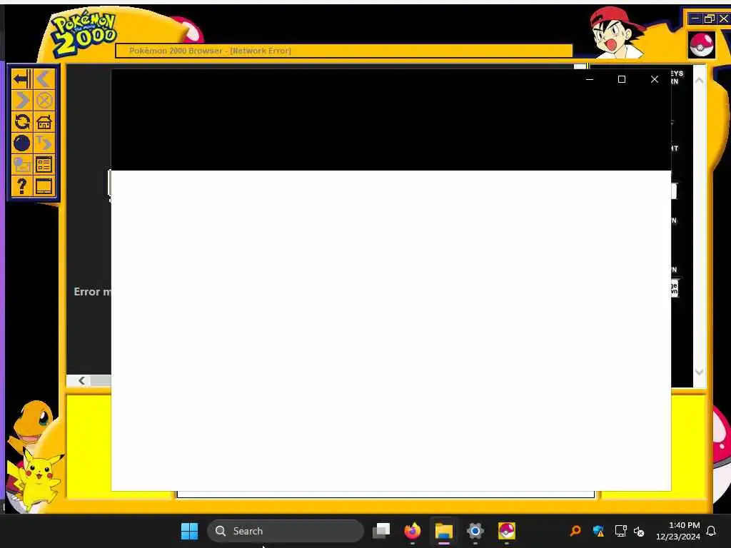Click the dark blue ball icon
The height and width of the screenshot is (548, 731).
(x=22, y=143)
